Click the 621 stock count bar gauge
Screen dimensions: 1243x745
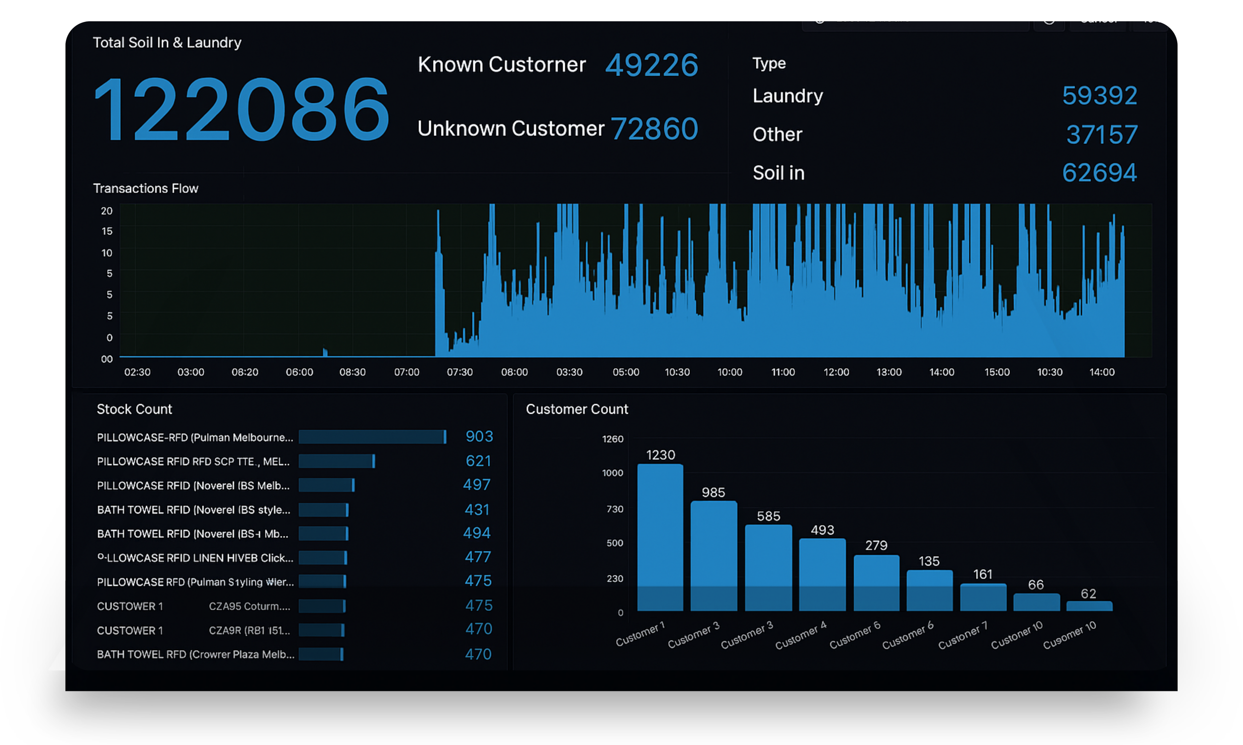point(337,461)
